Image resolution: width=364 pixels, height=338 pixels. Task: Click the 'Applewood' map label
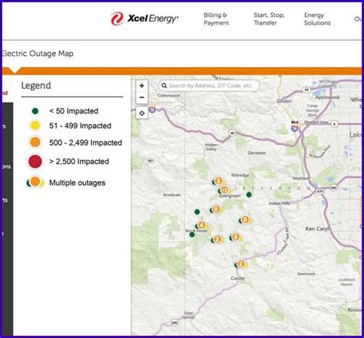327,97
